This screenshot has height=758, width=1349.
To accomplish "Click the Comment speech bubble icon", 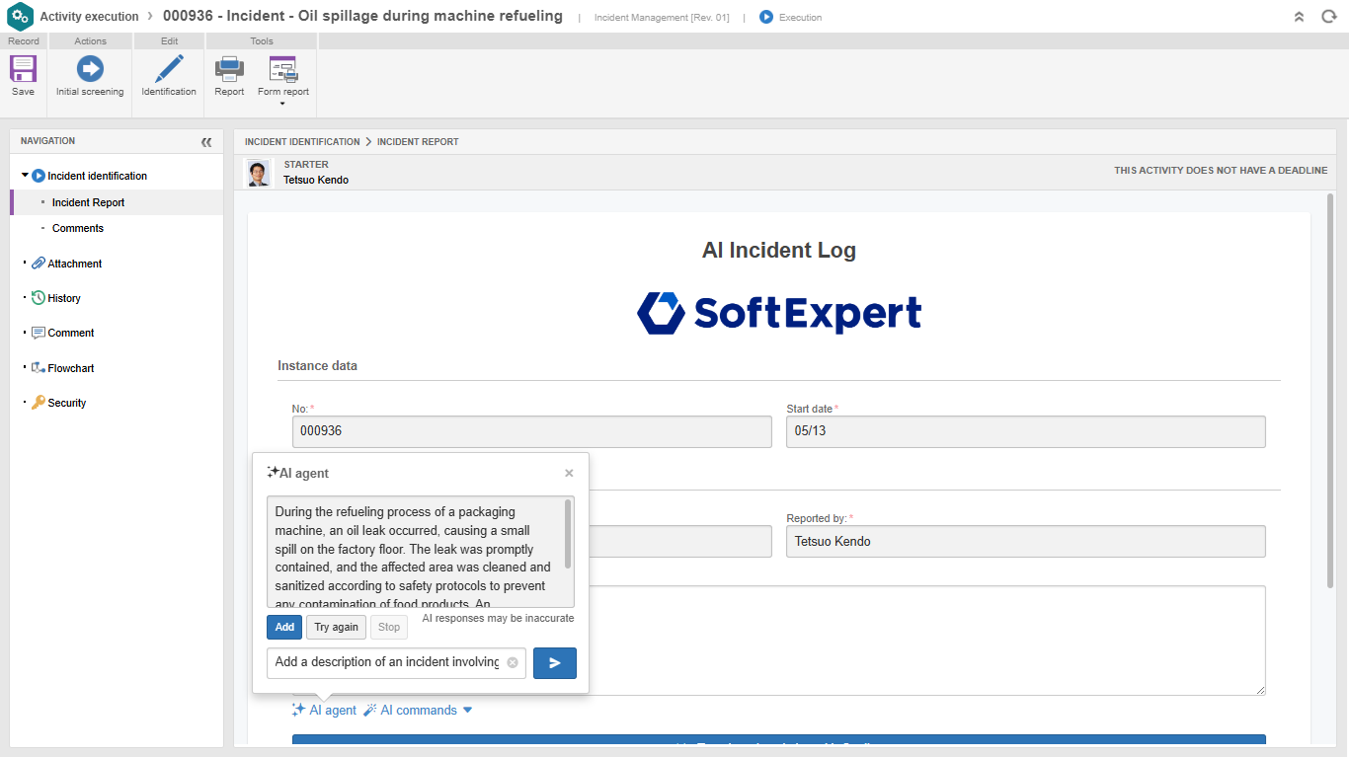I will coord(39,333).
